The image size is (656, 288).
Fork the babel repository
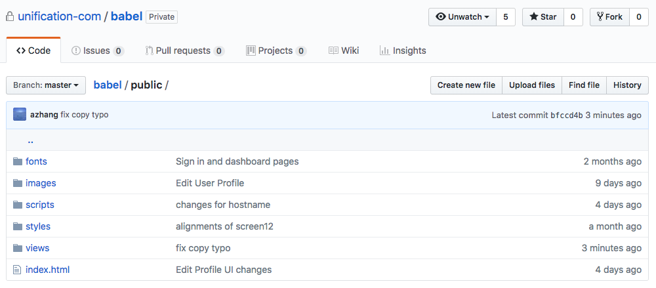click(x=609, y=17)
